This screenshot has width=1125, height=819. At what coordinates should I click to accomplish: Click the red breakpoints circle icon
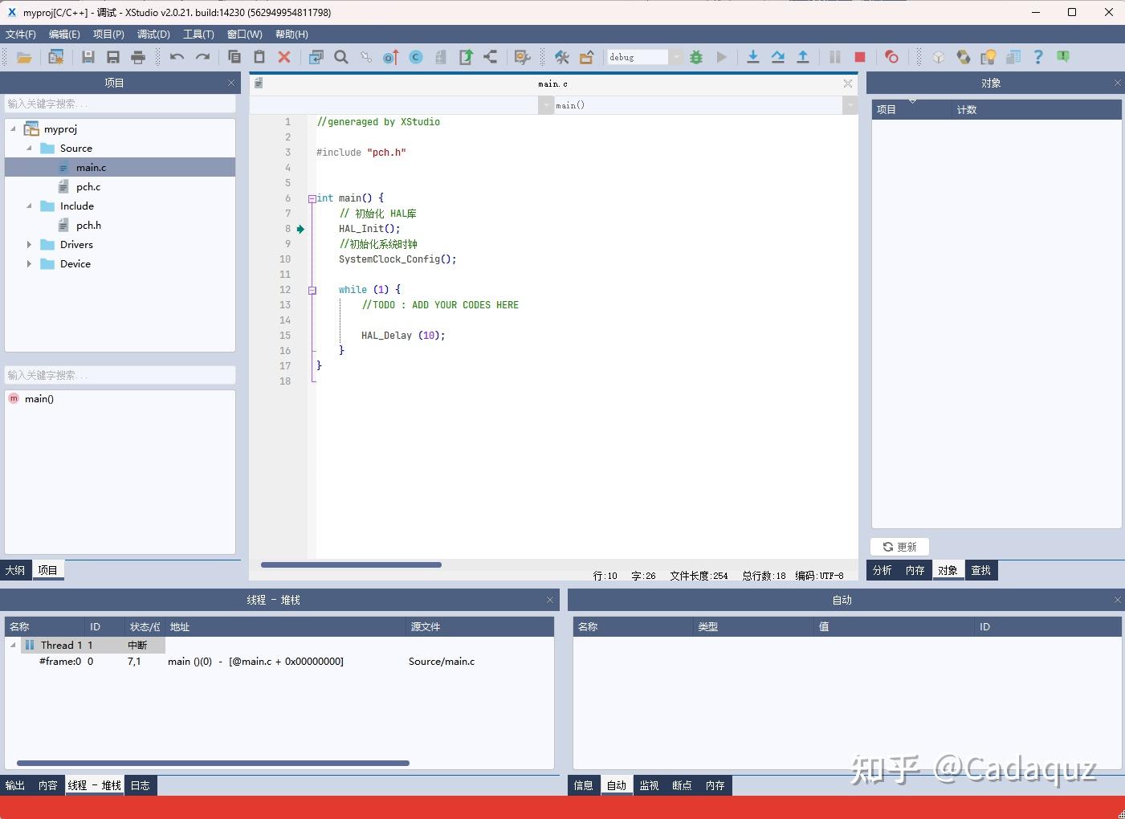click(891, 57)
